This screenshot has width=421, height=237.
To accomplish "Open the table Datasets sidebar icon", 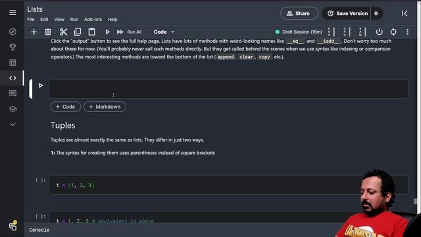I will [x=12, y=63].
